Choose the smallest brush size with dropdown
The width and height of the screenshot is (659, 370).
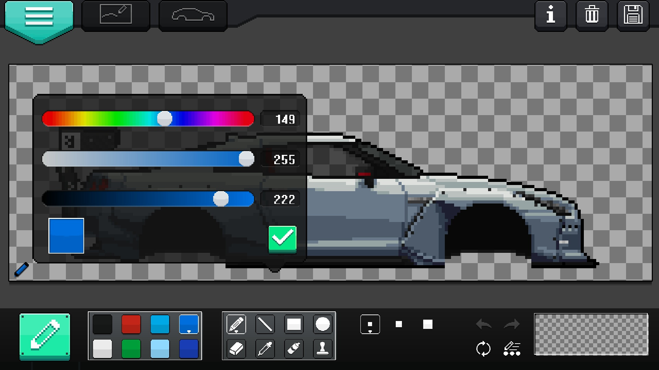tap(370, 324)
